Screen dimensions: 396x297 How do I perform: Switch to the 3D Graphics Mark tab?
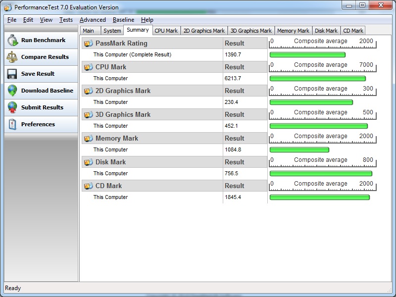[x=251, y=31]
